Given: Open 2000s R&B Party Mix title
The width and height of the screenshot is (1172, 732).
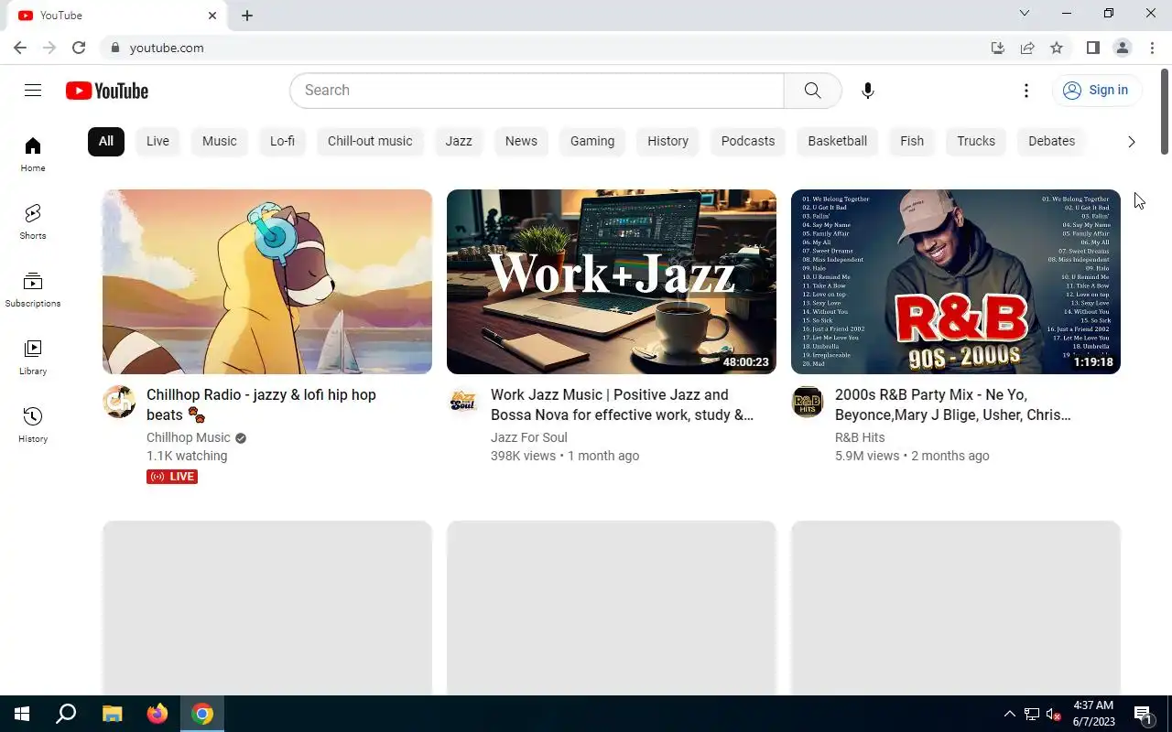Looking at the screenshot, I should (953, 404).
